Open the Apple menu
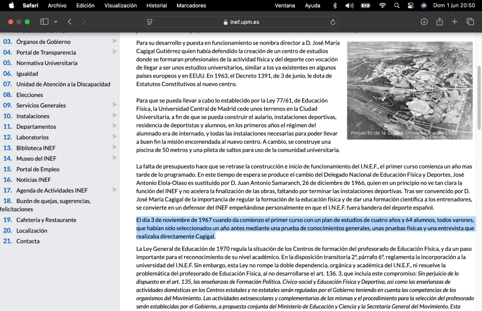 pos(11,5)
